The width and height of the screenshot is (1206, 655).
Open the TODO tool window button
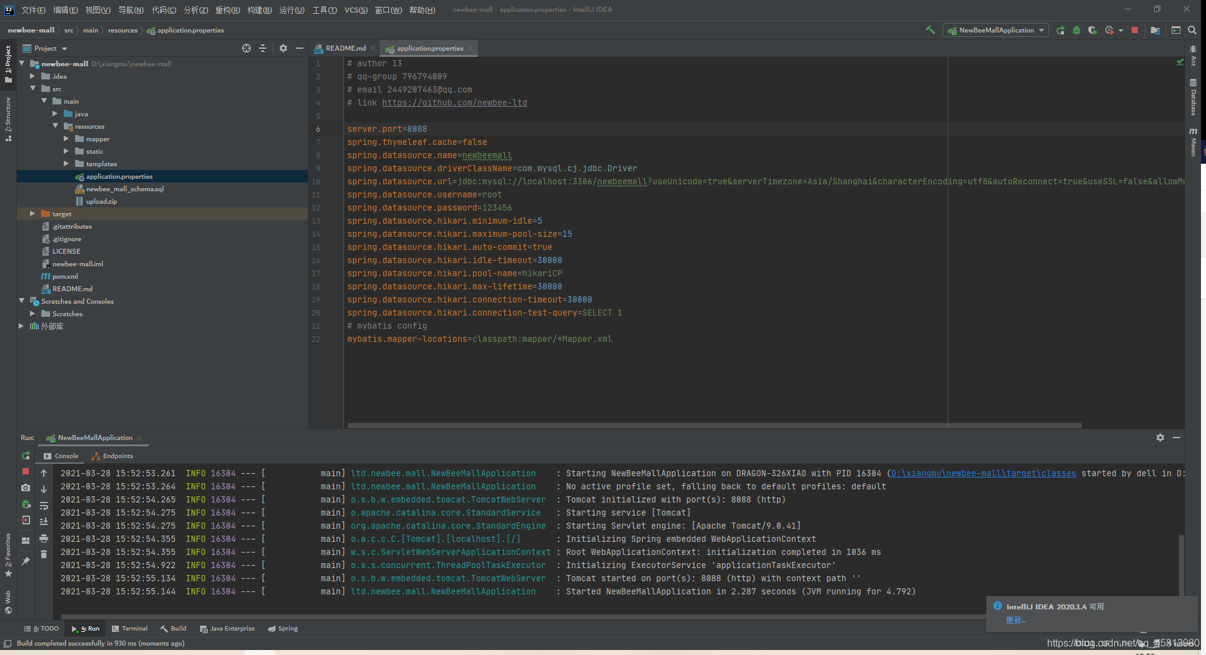tap(41, 629)
